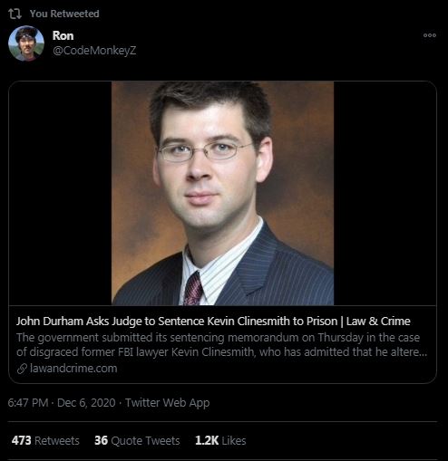
Task: Open the three-dot tweet options menu
Action: pos(430,35)
